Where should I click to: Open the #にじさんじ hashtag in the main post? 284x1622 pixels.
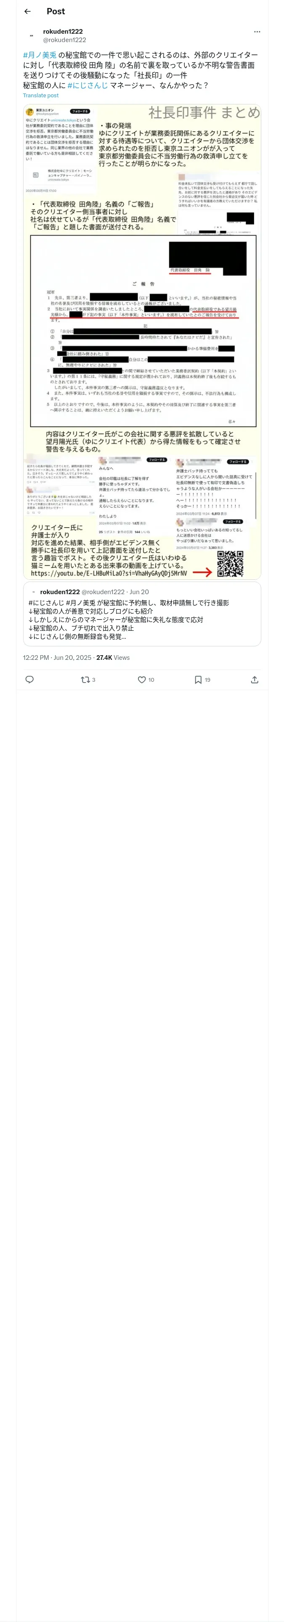pyautogui.click(x=88, y=85)
